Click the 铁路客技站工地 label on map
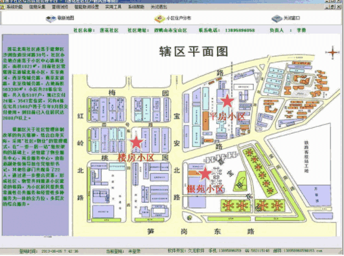 click(306, 156)
